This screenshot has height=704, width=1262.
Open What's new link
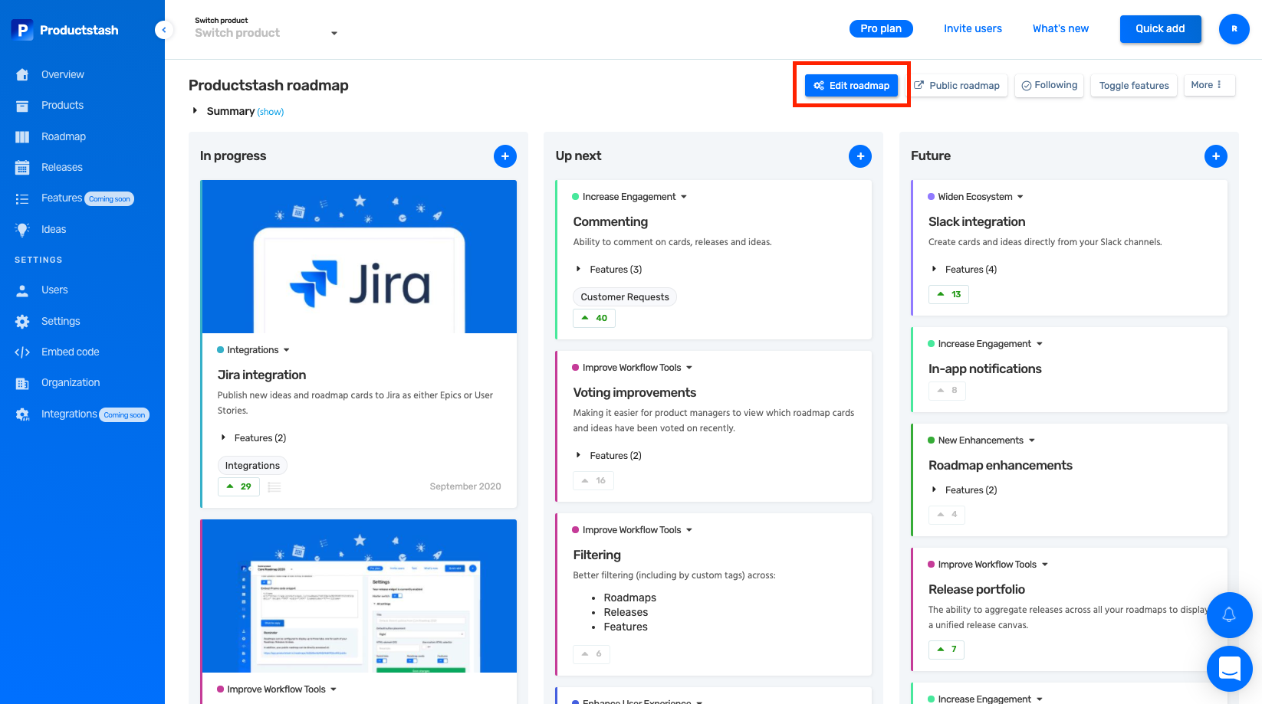click(1060, 28)
